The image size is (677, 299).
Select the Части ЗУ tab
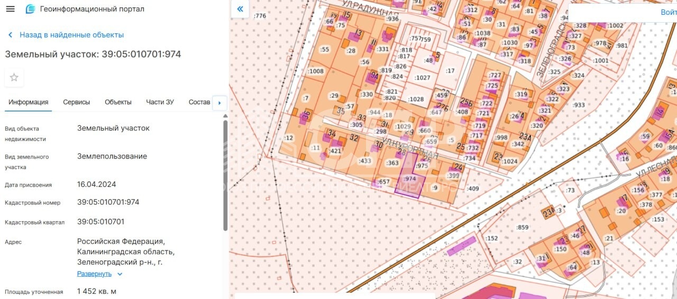(160, 102)
